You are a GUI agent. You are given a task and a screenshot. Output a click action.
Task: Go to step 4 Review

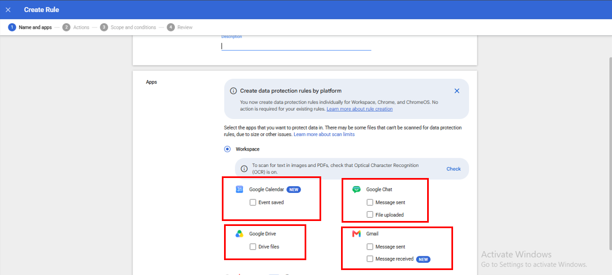(179, 27)
